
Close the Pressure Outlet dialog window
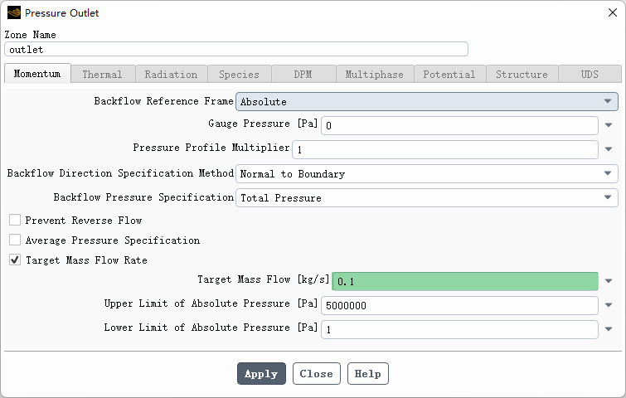(x=612, y=13)
